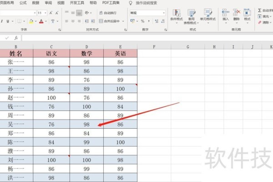Toggle align text left
The height and width of the screenshot is (182, 273).
(x=66, y=21)
